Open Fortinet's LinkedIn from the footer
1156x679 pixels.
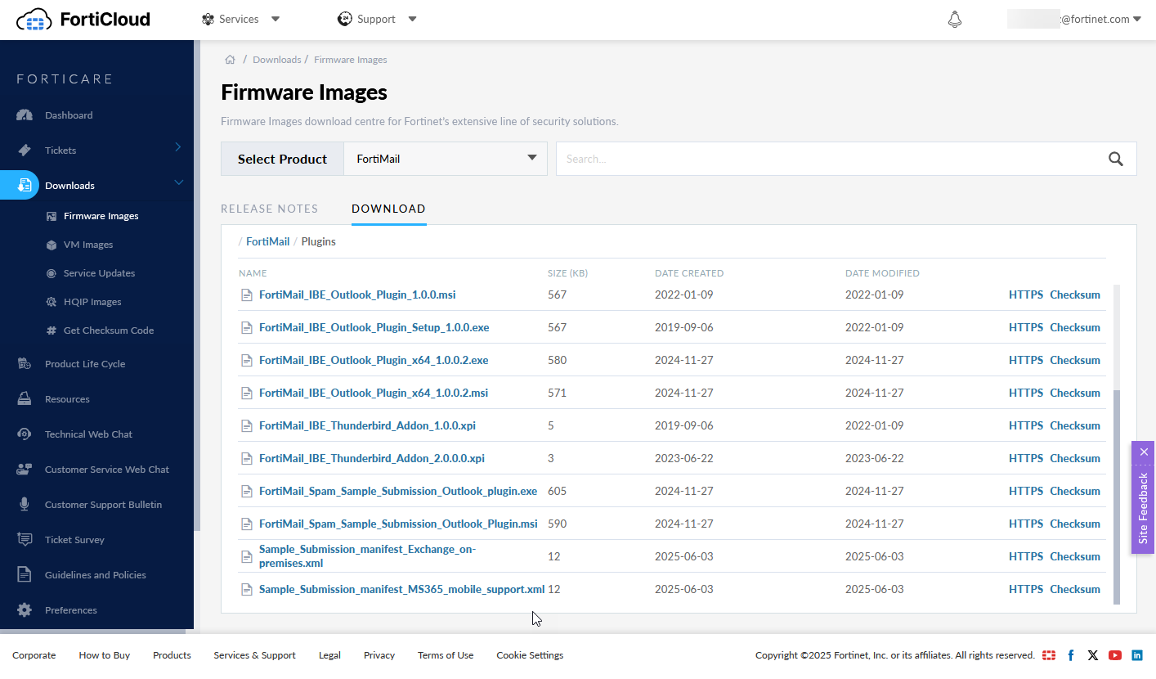[x=1136, y=654]
